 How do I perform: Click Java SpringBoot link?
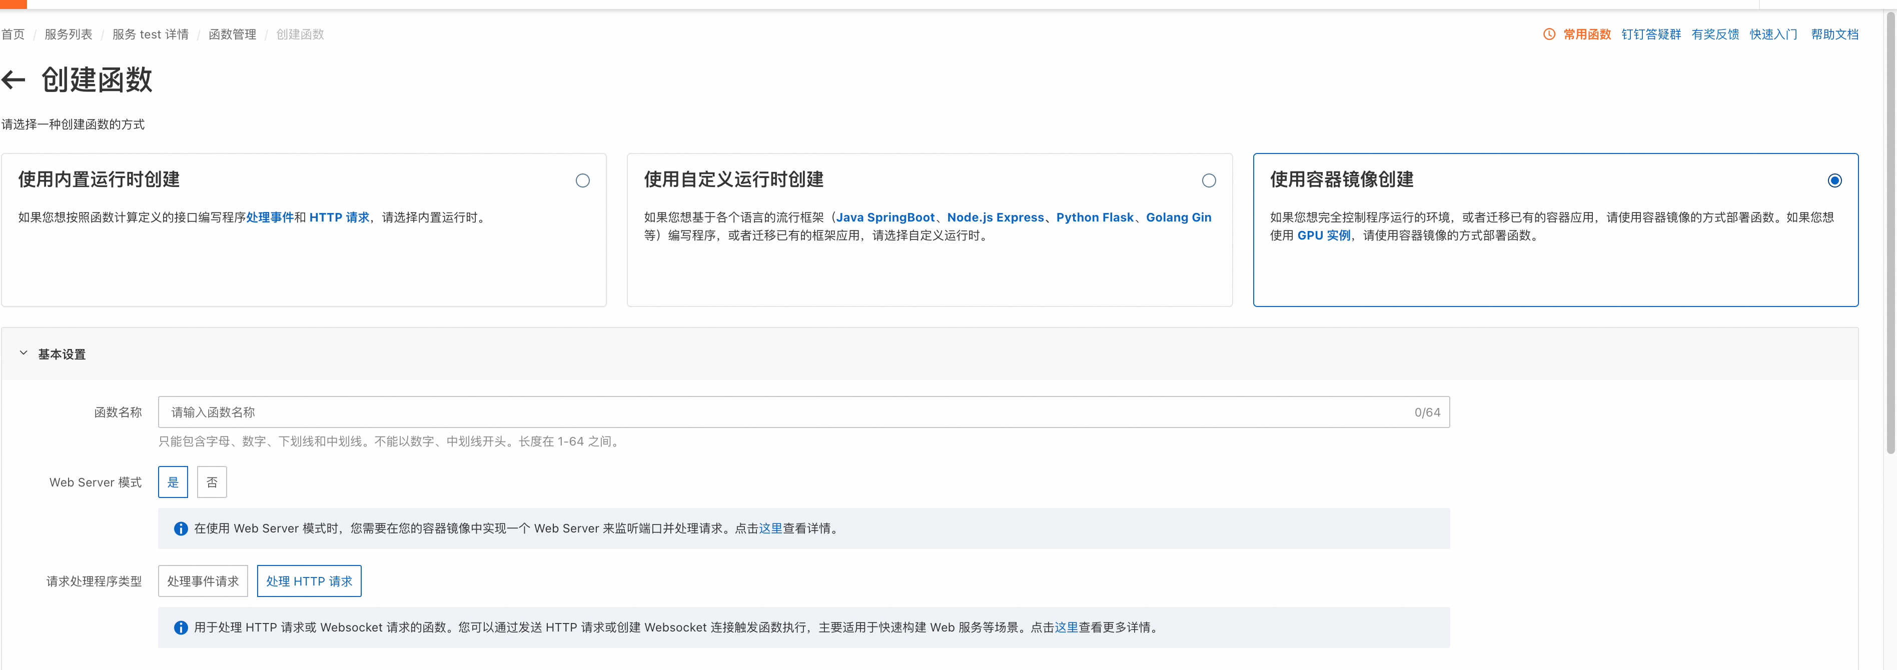point(885,217)
